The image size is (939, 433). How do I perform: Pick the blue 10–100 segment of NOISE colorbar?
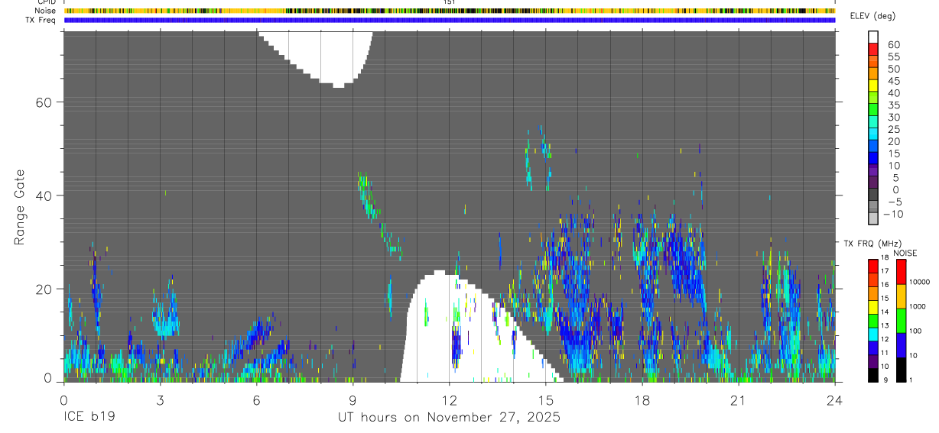[902, 344]
